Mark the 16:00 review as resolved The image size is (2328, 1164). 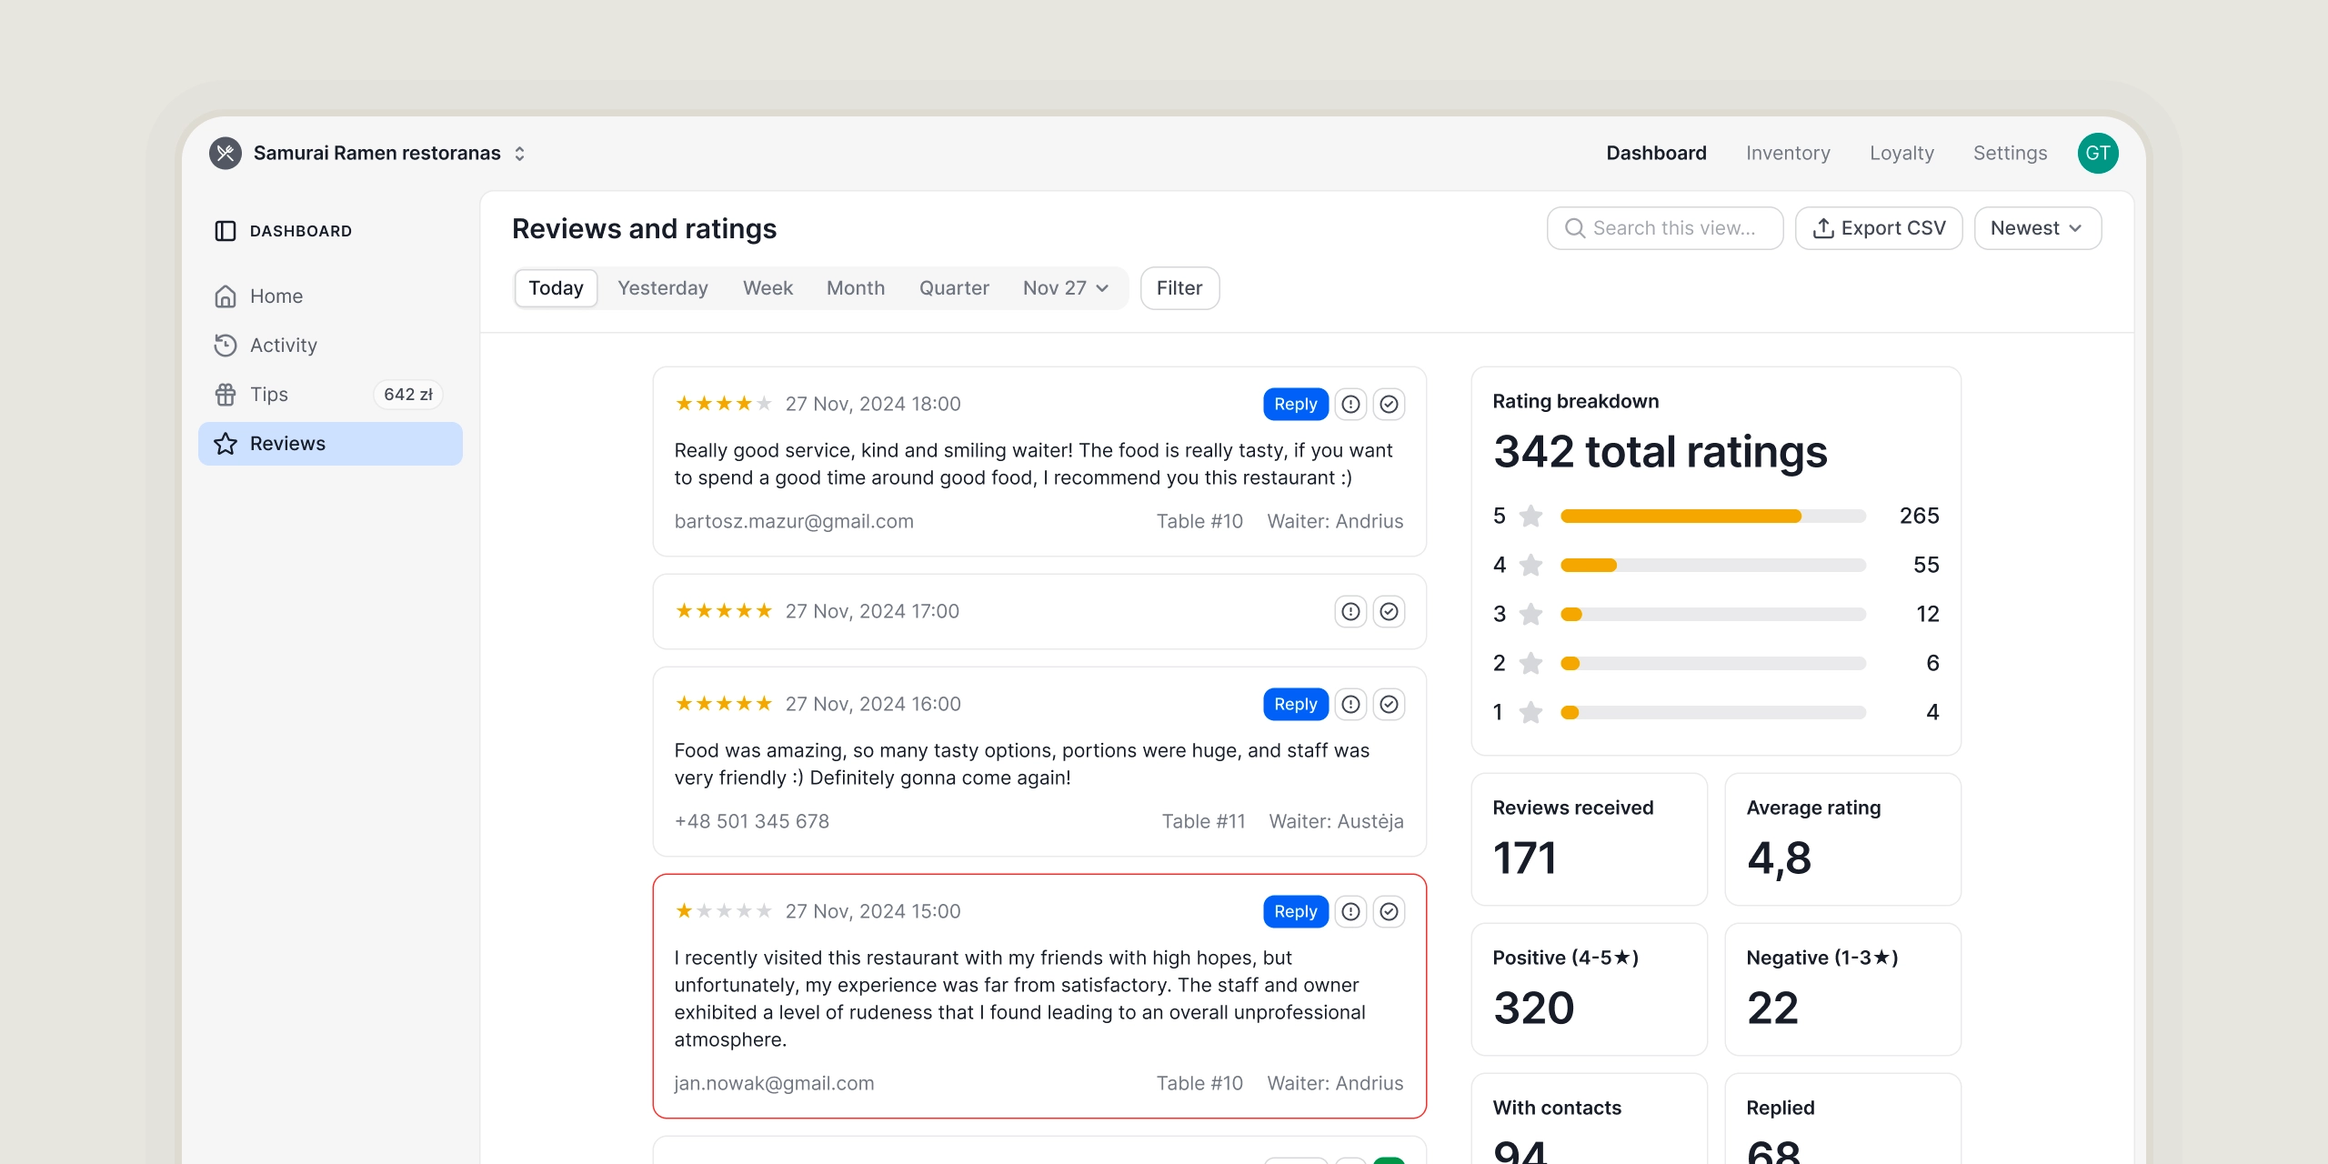point(1389,704)
